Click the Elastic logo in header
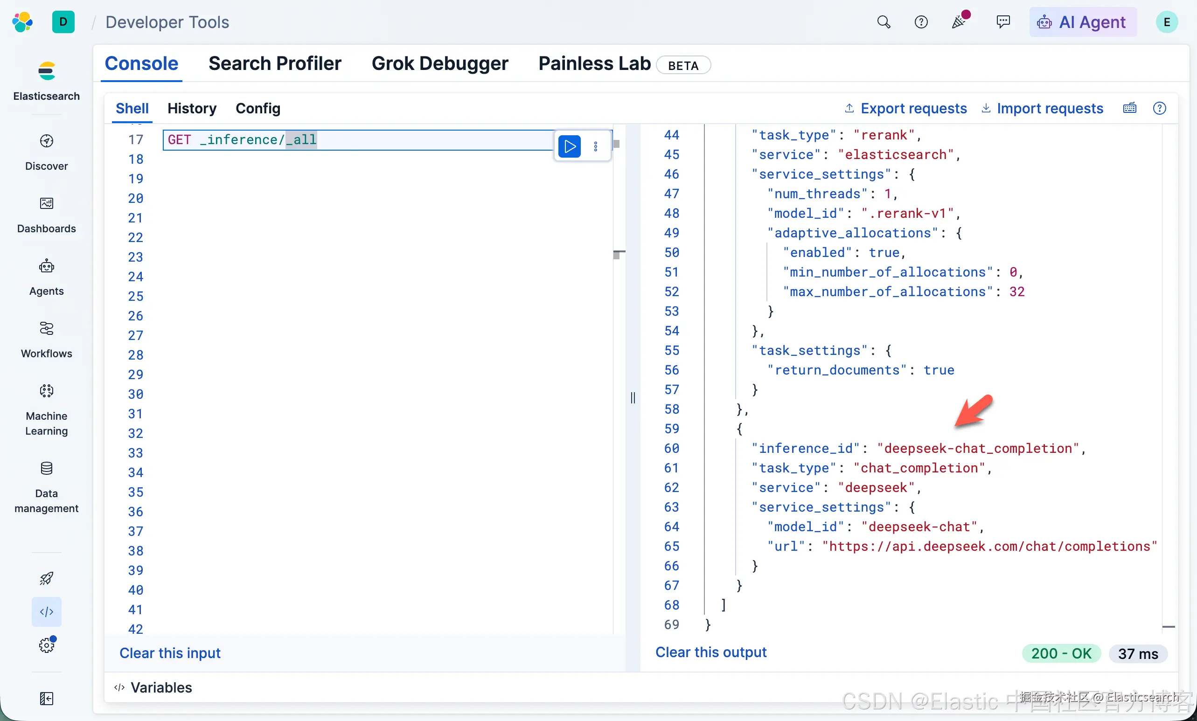The image size is (1197, 721). 23,22
